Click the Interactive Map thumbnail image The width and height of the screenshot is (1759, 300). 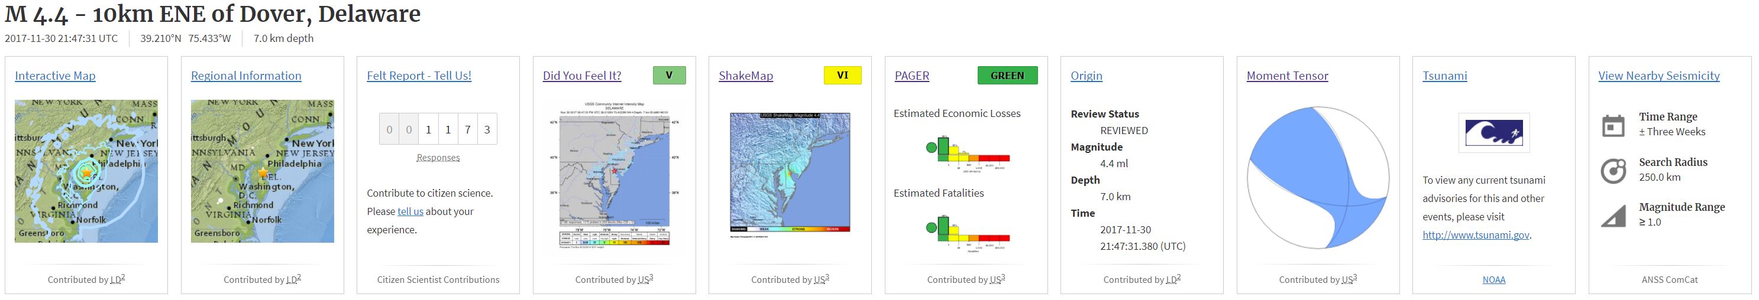[86, 171]
